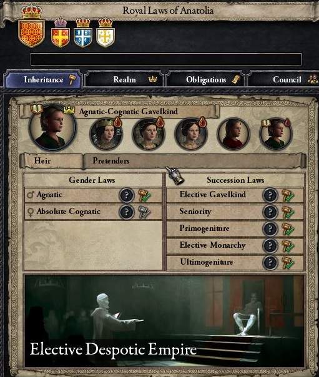
Task: Open help for Agnatic gender law
Action: pos(127,195)
